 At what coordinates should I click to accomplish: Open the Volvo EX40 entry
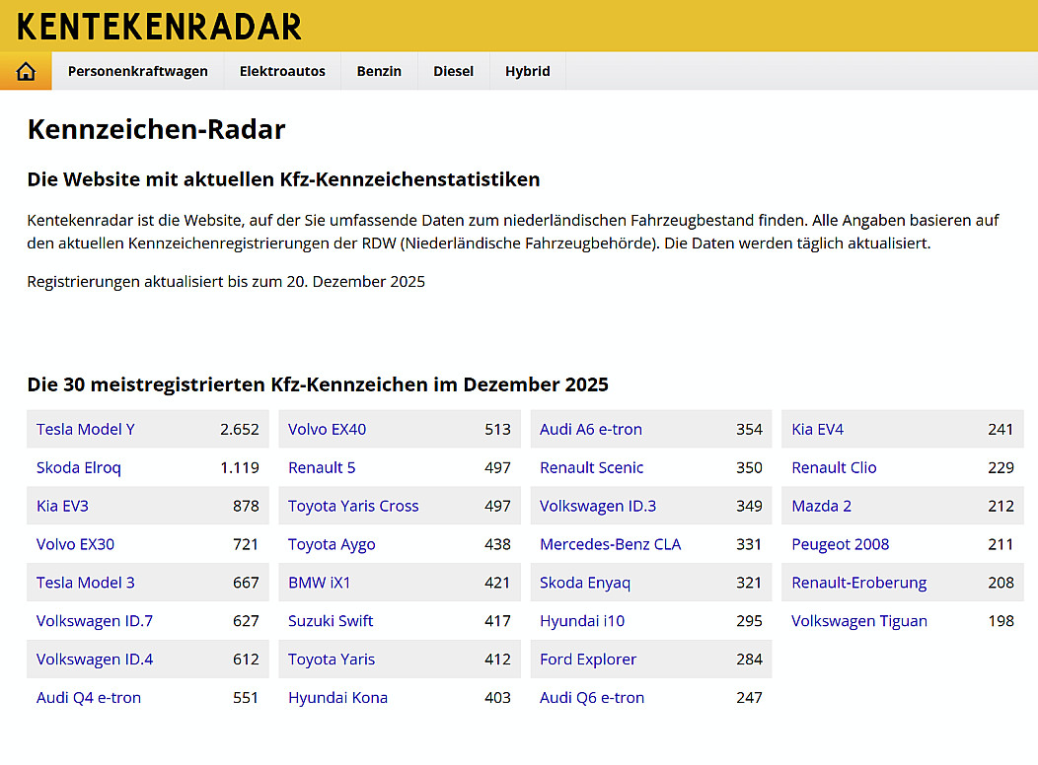tap(327, 430)
